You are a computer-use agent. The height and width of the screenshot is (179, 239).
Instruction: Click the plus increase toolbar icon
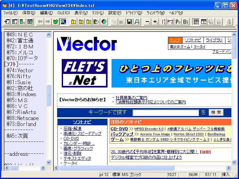pos(155,22)
